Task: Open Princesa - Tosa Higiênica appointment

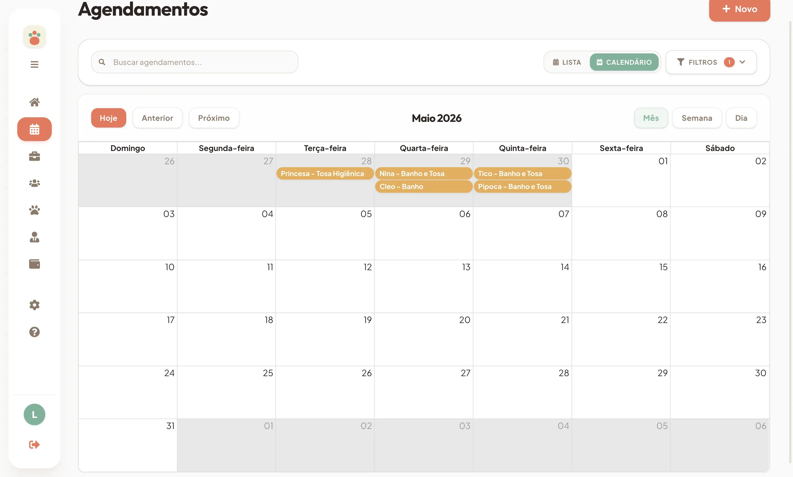Action: [325, 174]
